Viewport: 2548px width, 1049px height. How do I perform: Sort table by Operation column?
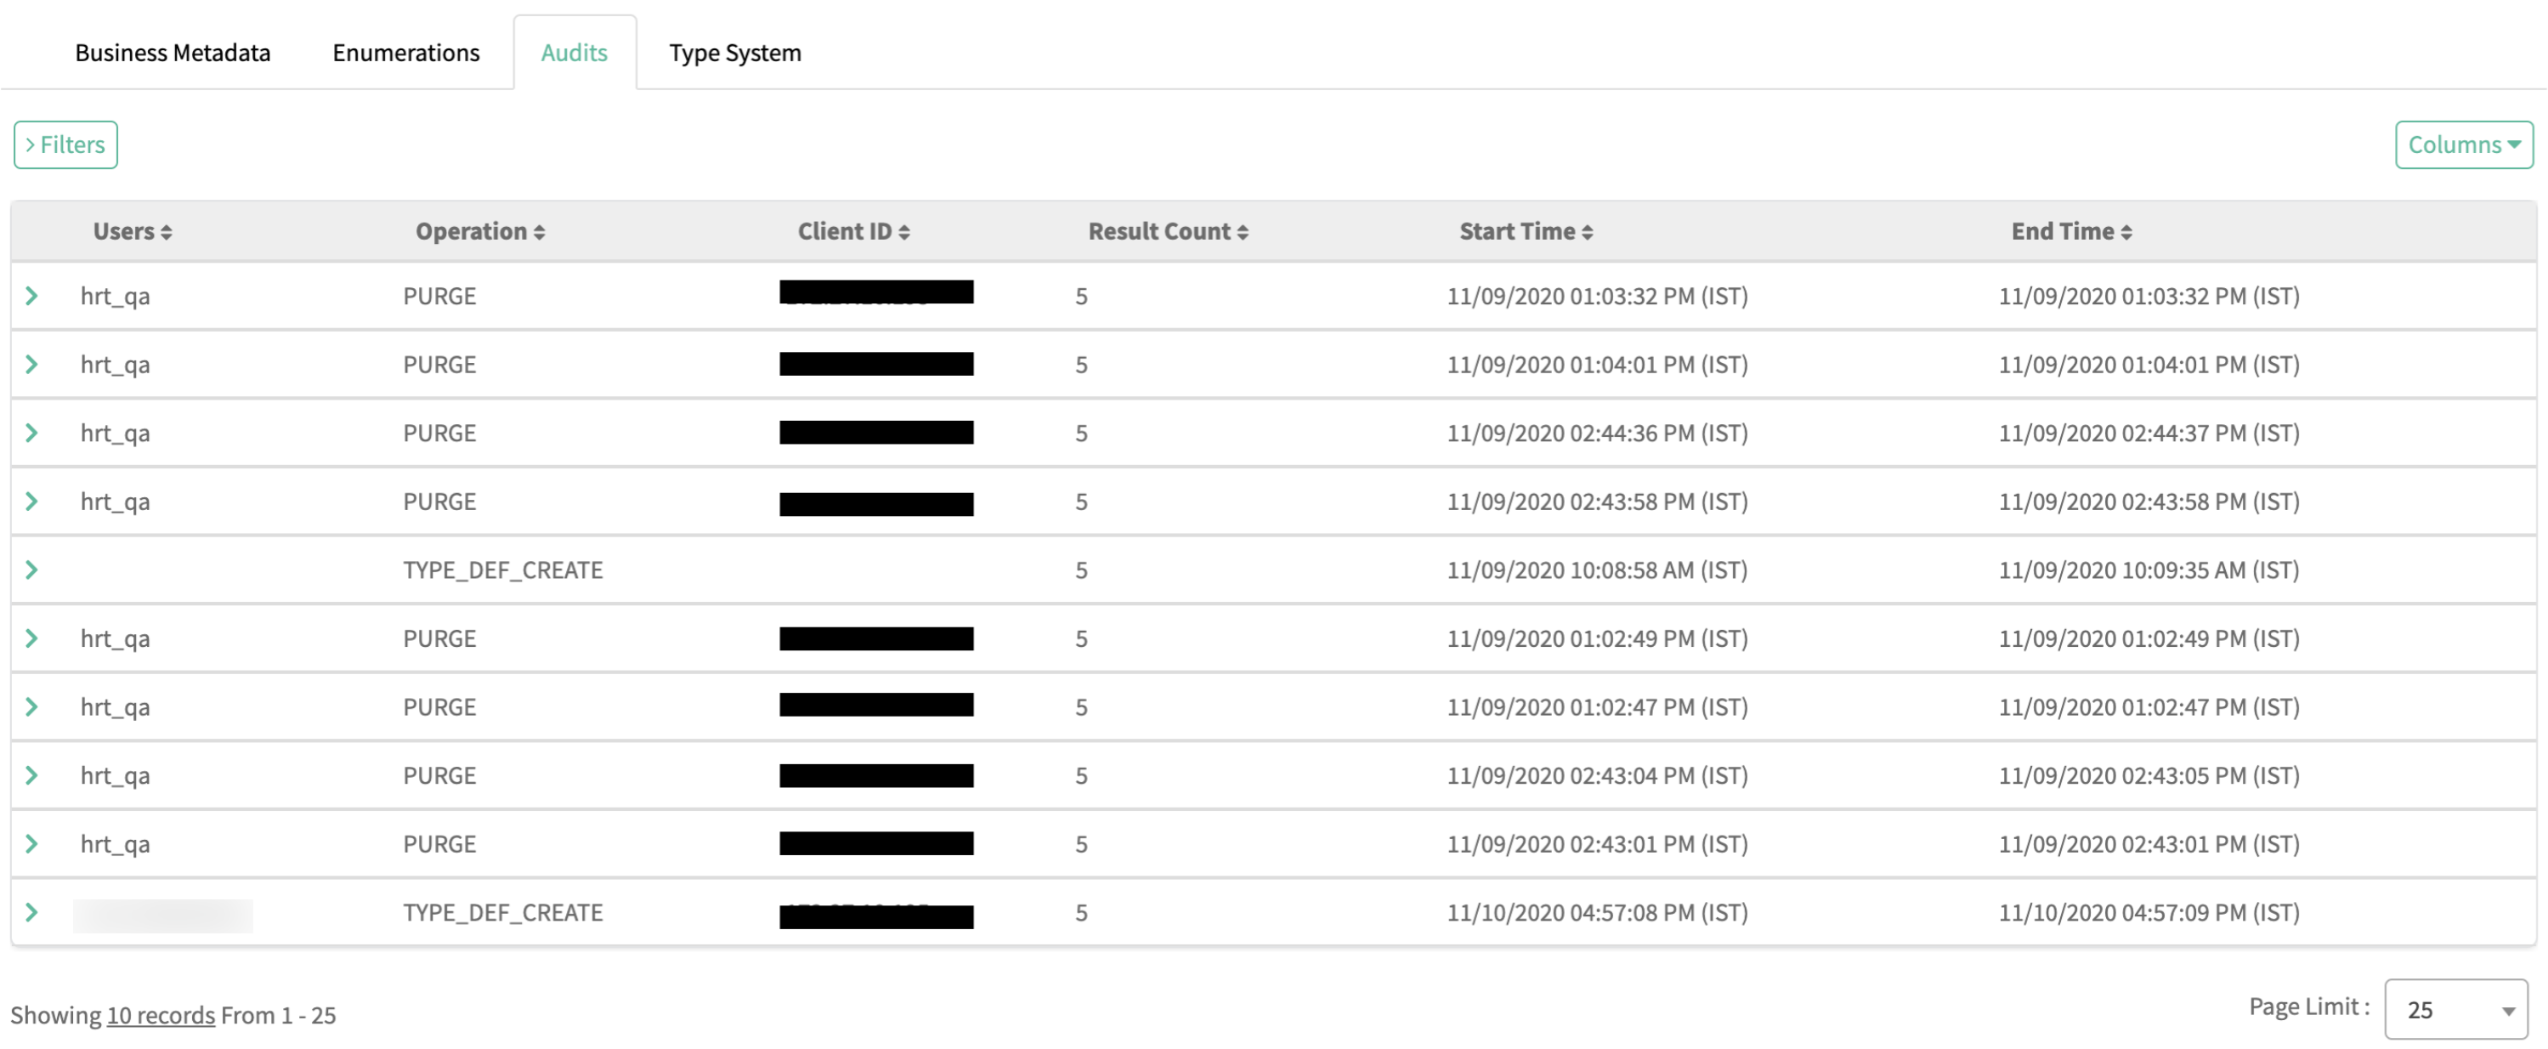point(479,231)
